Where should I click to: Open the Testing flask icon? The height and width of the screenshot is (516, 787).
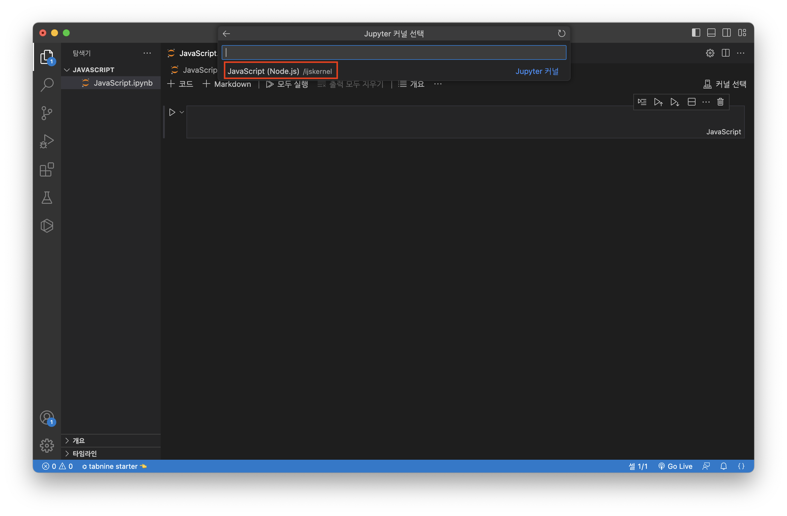click(x=47, y=198)
